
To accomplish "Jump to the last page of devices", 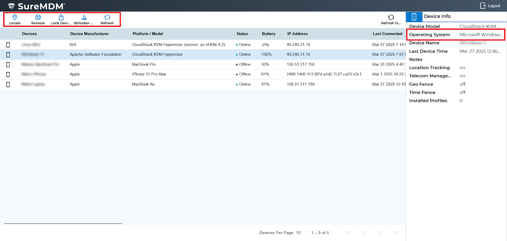I will [395, 233].
